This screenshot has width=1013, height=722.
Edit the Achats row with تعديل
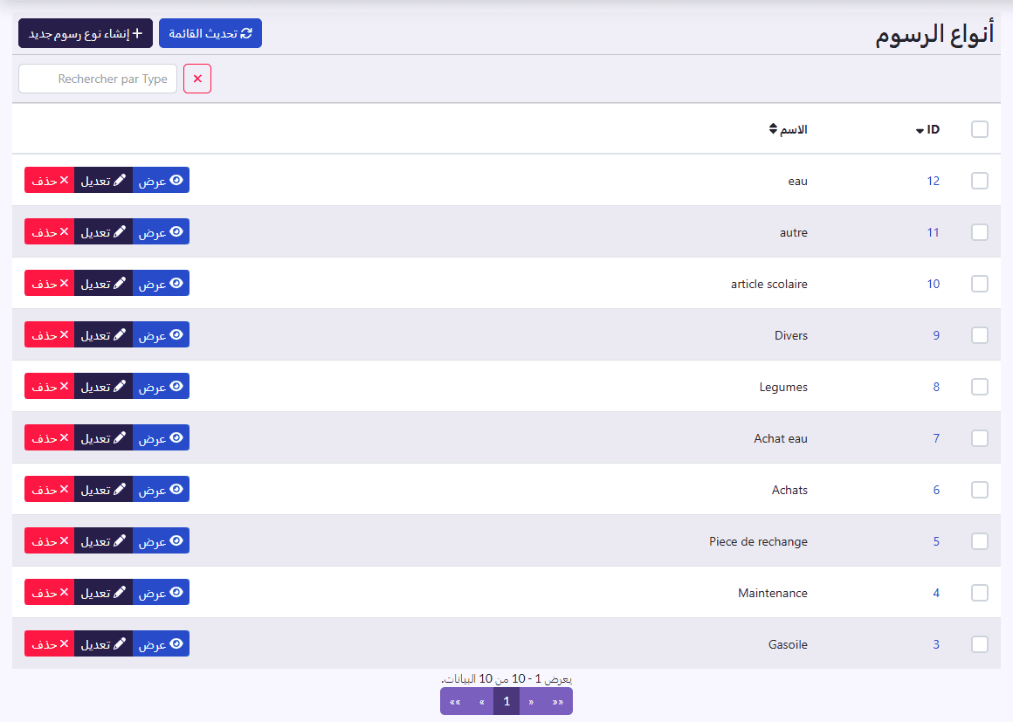pos(103,490)
